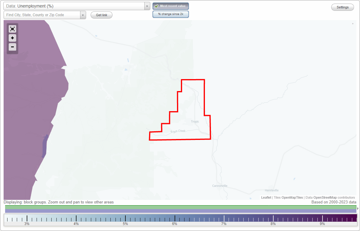
Task: Click the green checkmark on Most recent value
Action: point(156,6)
